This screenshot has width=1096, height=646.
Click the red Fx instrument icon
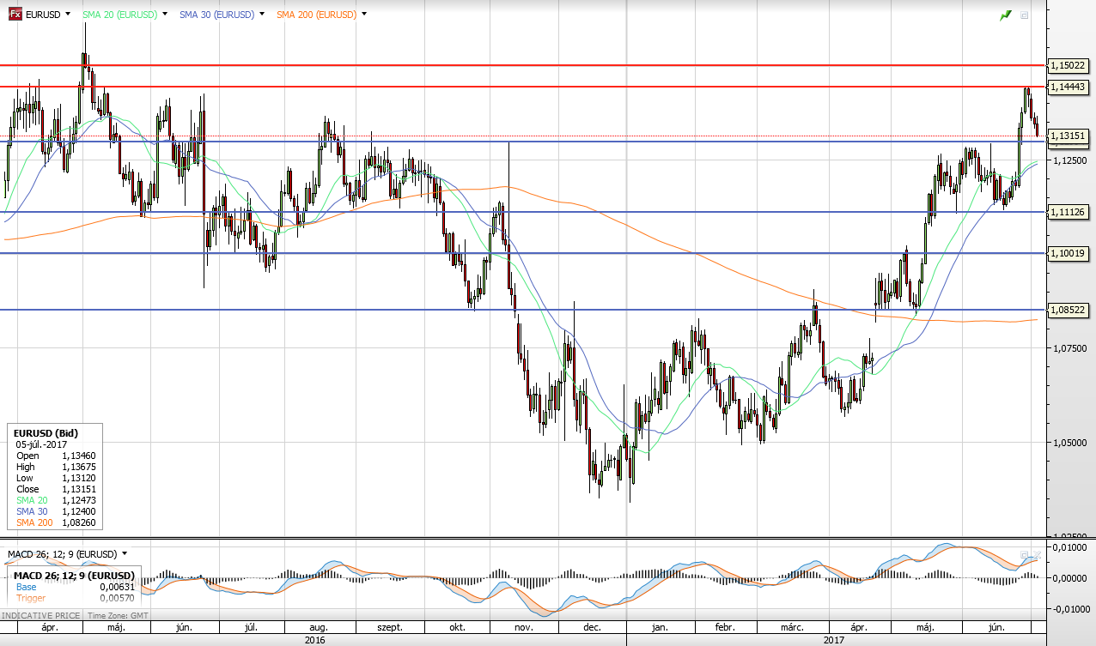coord(15,15)
